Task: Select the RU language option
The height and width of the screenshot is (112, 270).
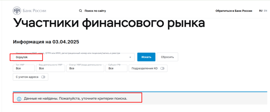Action: [x=261, y=11]
